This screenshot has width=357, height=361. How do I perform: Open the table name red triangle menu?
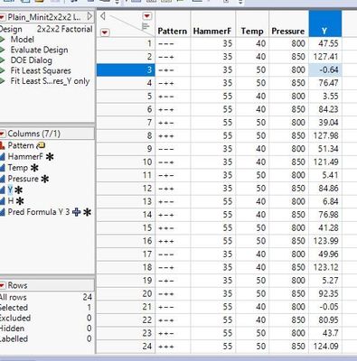pos(3,17)
